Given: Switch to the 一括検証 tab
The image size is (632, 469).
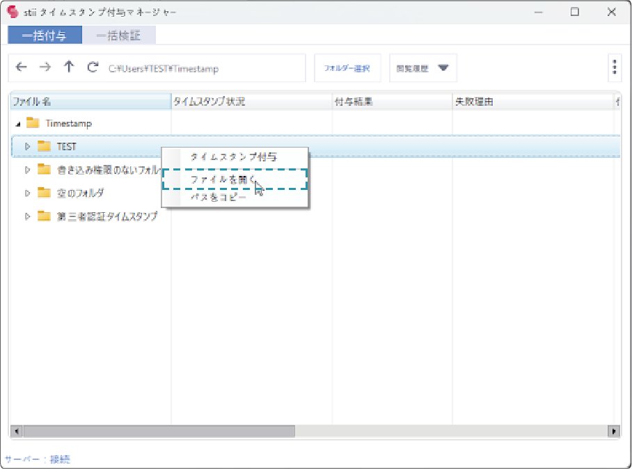Looking at the screenshot, I should (x=118, y=35).
